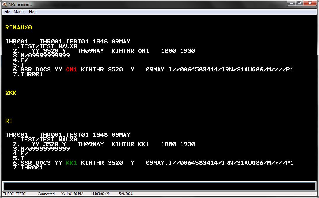Click the yellow 2KK command text
The height and width of the screenshot is (198, 319).
tap(11, 93)
